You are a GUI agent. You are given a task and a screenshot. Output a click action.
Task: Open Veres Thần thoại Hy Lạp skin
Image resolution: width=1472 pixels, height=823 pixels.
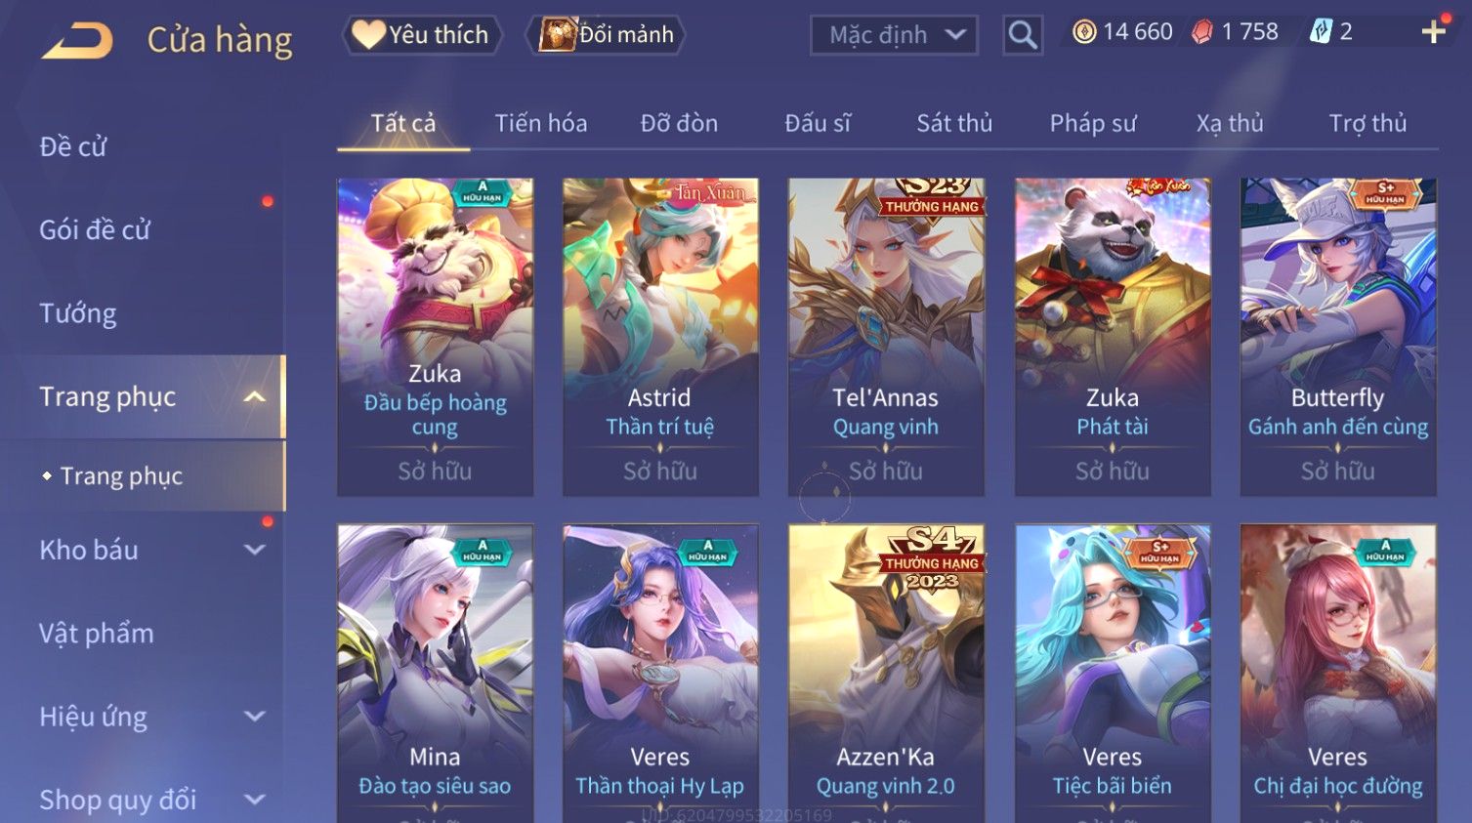(x=660, y=674)
